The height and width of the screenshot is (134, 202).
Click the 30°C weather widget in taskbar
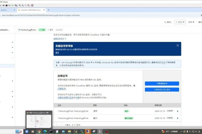point(170,131)
